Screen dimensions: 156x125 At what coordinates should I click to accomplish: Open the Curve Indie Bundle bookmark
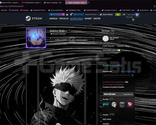[56, 10]
